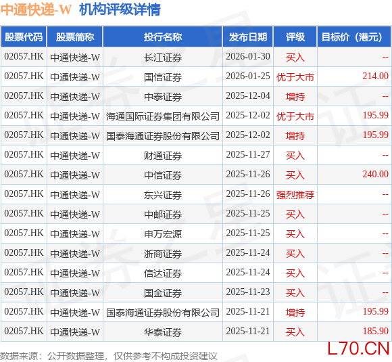Click the L70.CN site label
Viewport: 392px width, 362px height.
click(358, 348)
